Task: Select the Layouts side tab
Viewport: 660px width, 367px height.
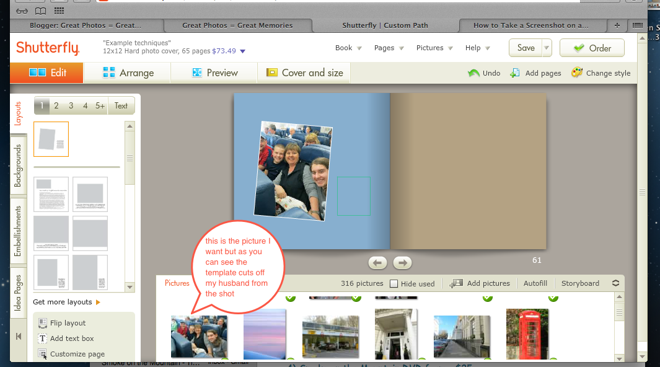Action: coord(18,113)
